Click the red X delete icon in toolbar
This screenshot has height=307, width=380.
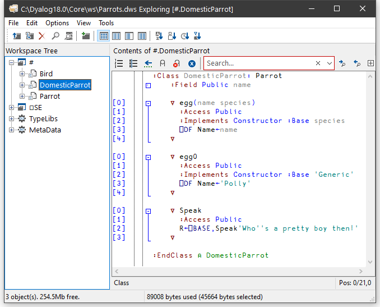41,36
